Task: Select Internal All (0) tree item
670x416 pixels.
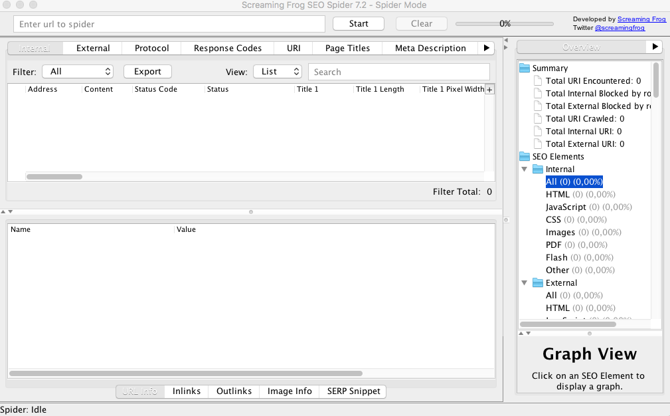Action: [x=574, y=181]
